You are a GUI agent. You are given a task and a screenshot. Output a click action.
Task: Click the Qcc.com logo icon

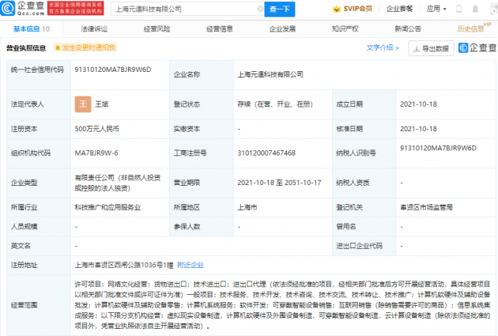pyautogui.click(x=7, y=8)
